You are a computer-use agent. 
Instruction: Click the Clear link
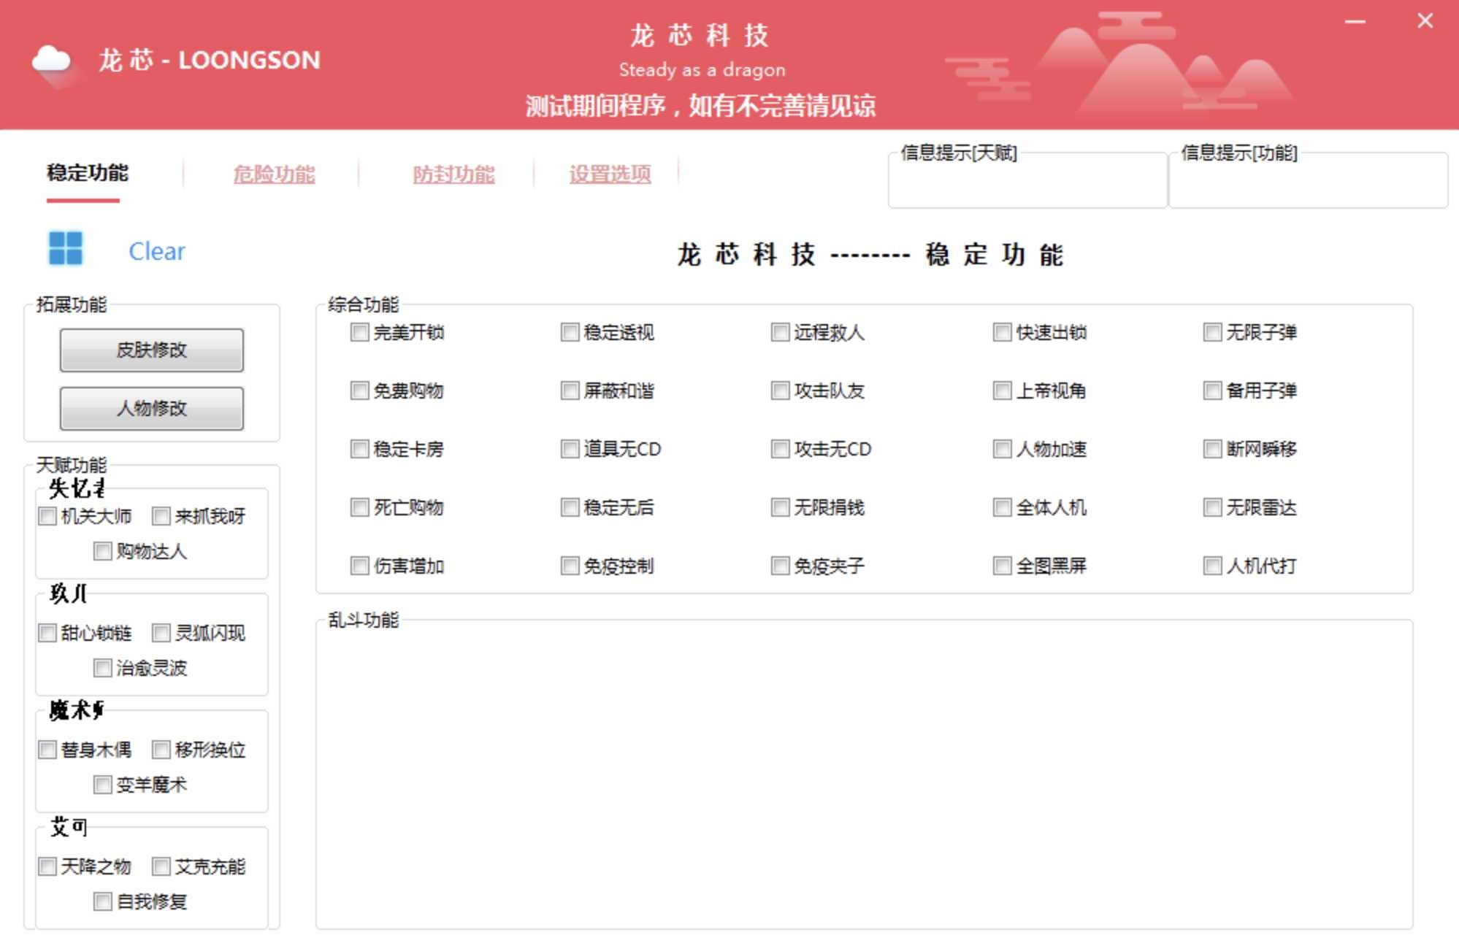click(x=156, y=251)
